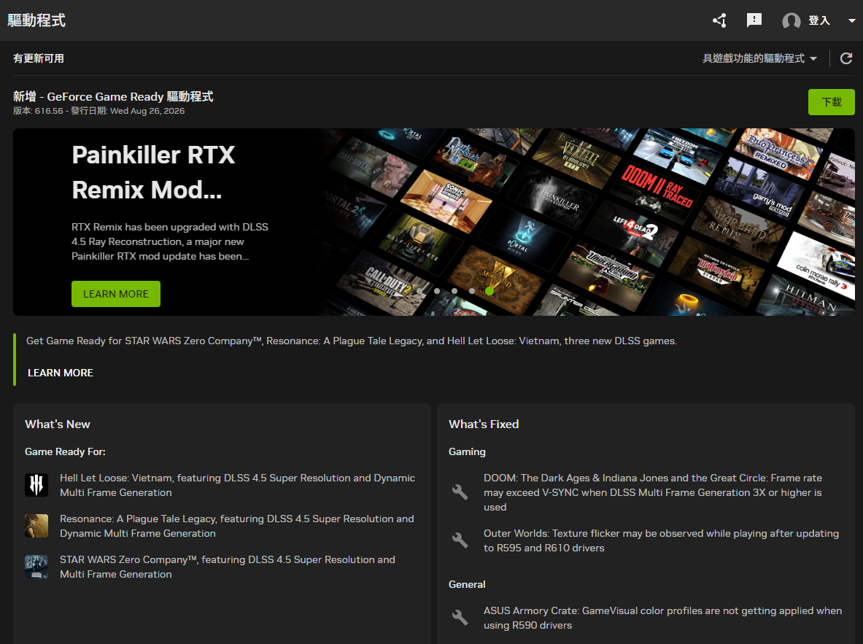This screenshot has width=863, height=644.
Task: Click the version 616.56 release date line
Action: point(99,111)
